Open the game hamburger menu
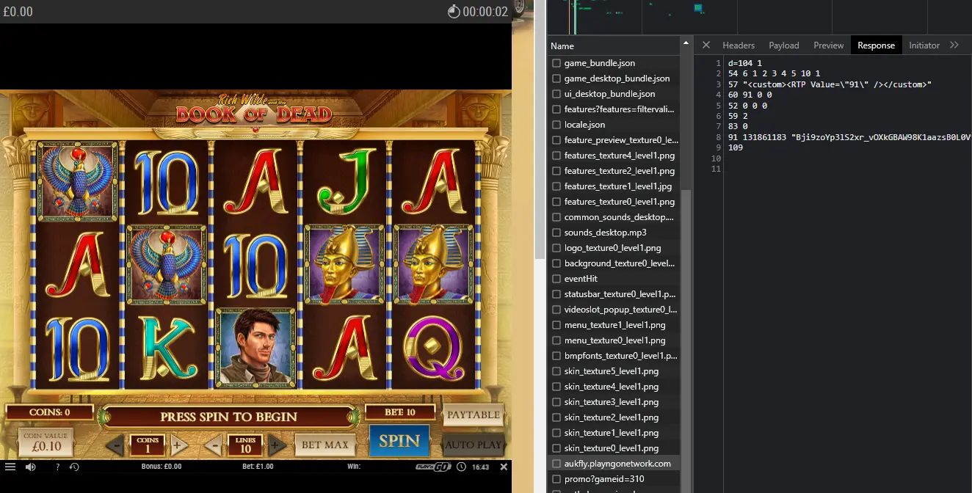972x493 pixels. tap(10, 467)
